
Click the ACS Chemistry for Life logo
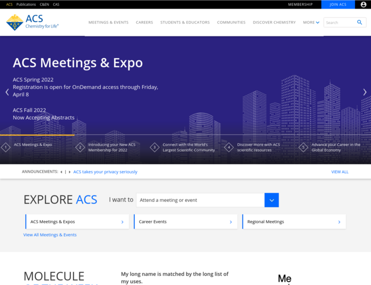pyautogui.click(x=32, y=22)
